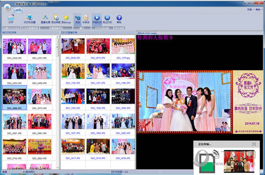Select the image processing (图像处理) tool
Screen dimensions: 265x175
45,19
